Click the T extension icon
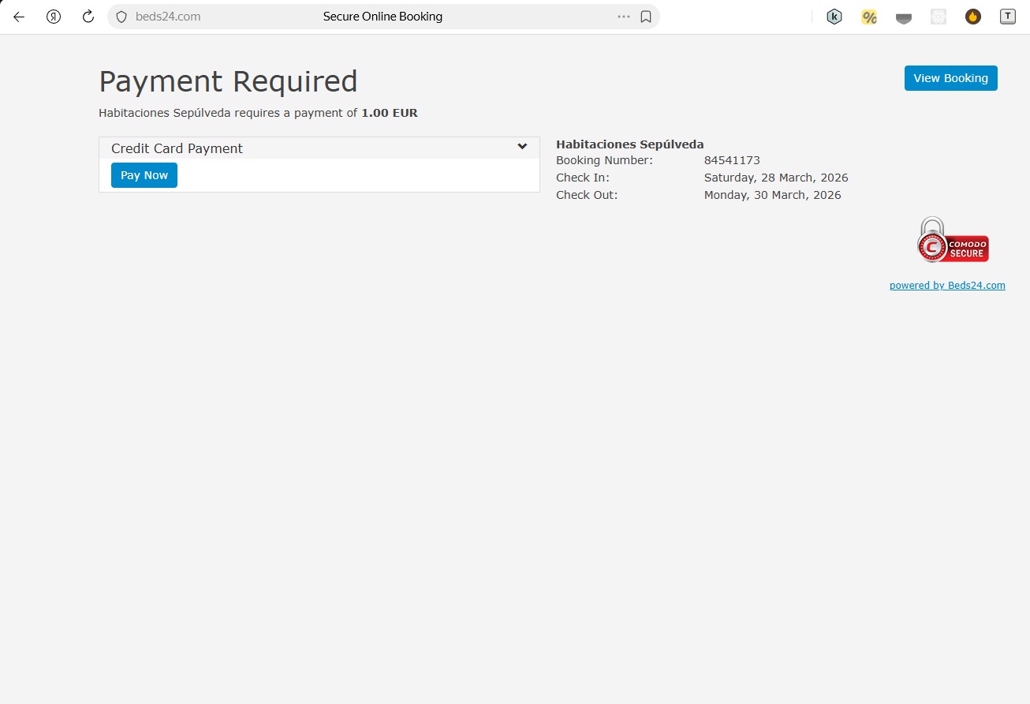1030x704 pixels. tap(1008, 17)
